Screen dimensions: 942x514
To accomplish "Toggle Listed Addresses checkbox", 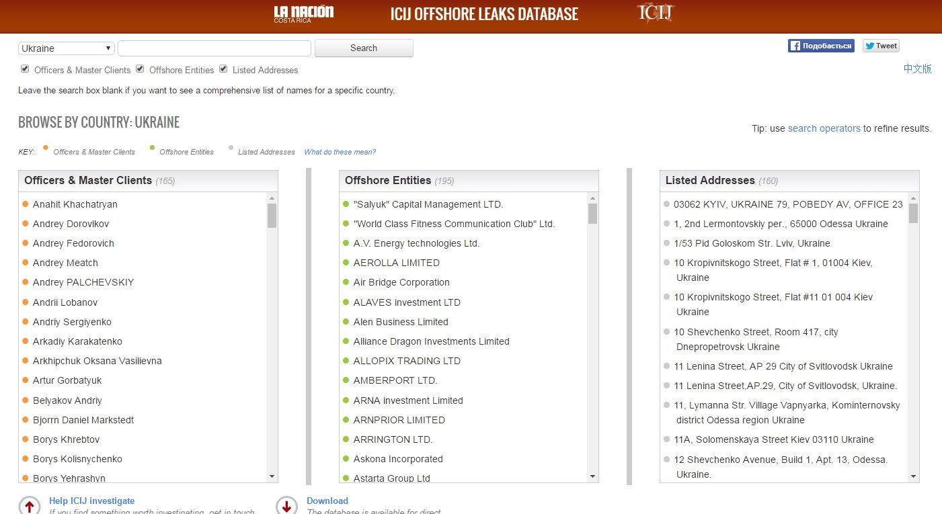I will pos(223,69).
